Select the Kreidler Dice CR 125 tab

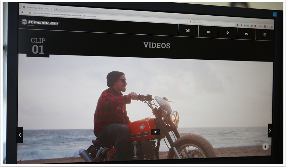click(36, 8)
